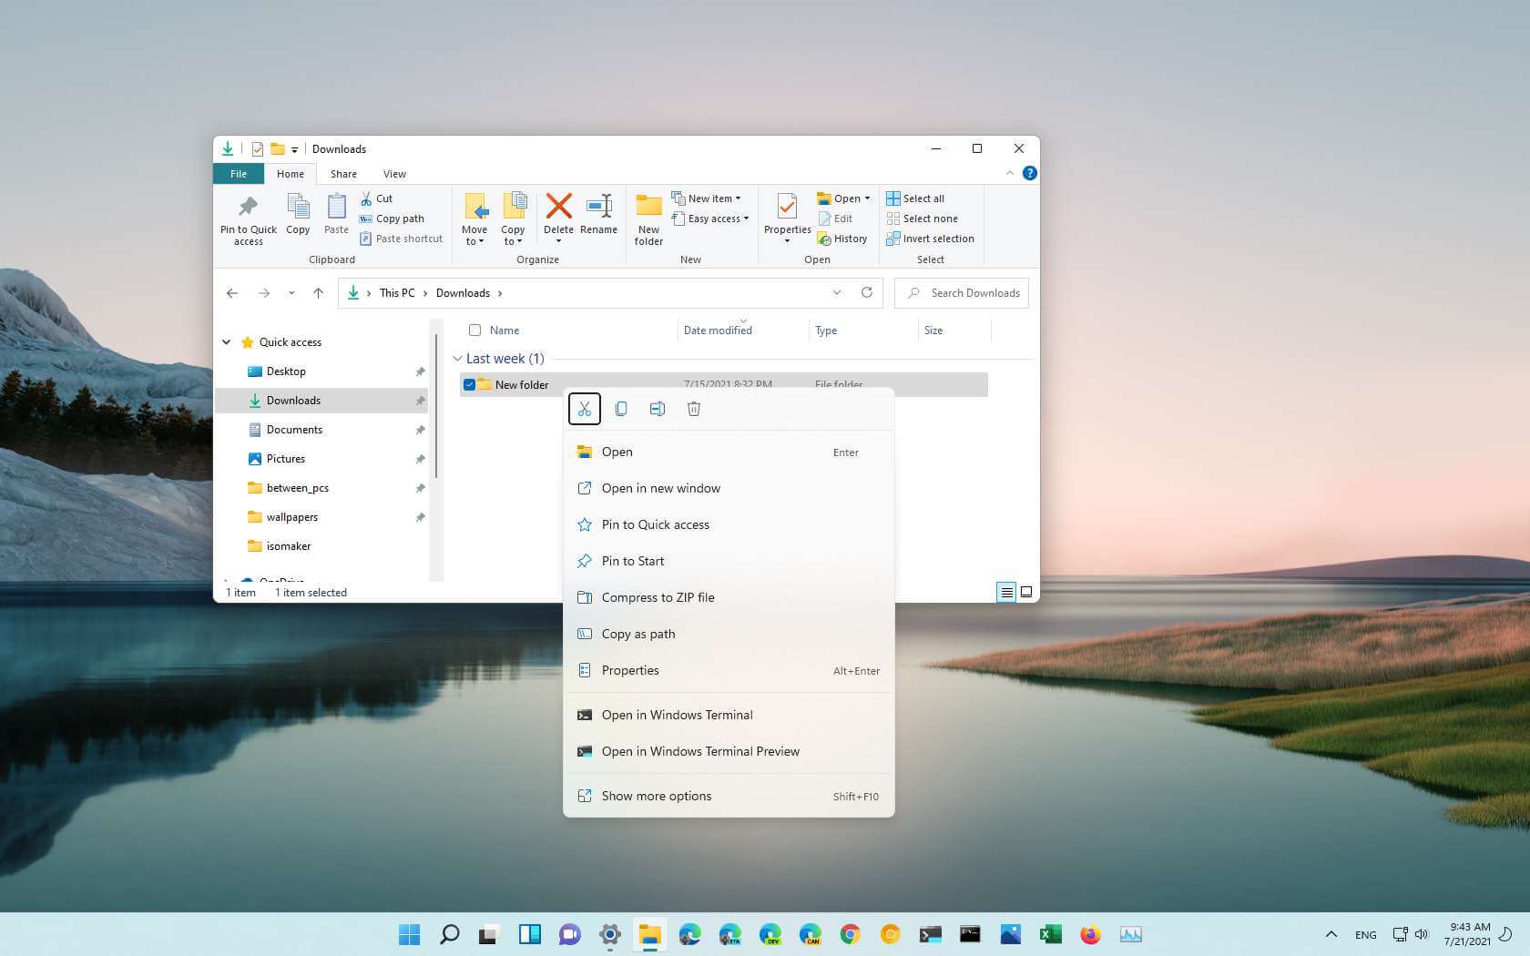Collapse the Last week group
The height and width of the screenshot is (956, 1530).
coord(457,359)
